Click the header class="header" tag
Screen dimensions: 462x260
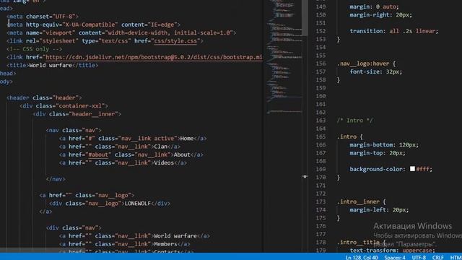point(44,98)
